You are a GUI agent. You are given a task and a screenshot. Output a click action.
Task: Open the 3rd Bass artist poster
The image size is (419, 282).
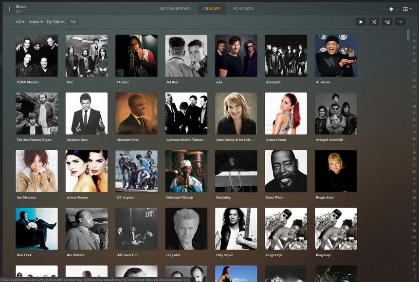pyautogui.click(x=186, y=56)
